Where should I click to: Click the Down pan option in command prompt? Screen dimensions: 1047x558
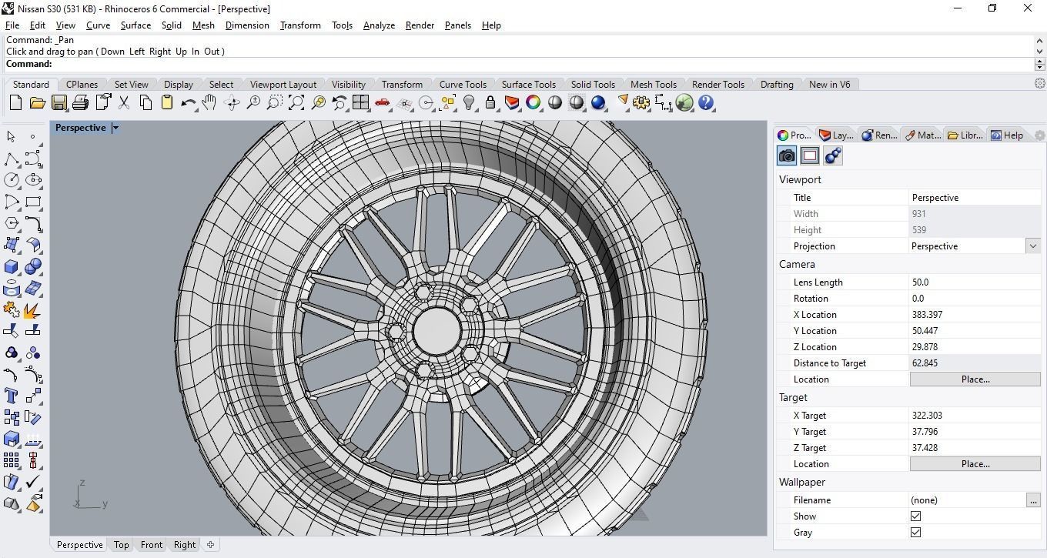[112, 52]
